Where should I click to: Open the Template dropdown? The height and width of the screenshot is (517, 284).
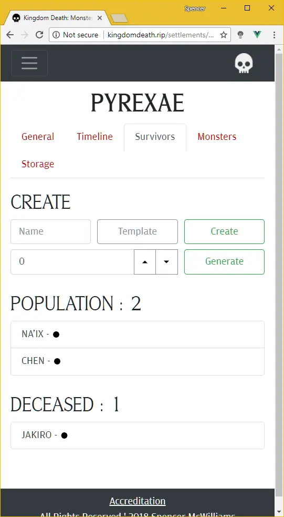pyautogui.click(x=138, y=231)
